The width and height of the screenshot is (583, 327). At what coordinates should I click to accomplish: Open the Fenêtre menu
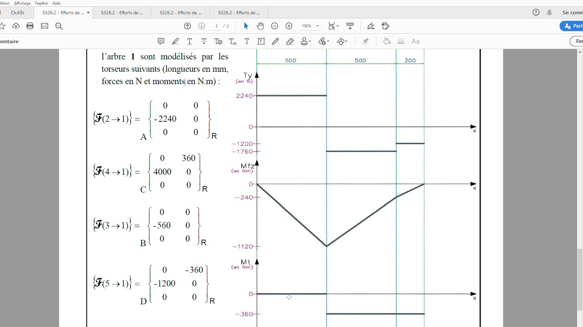pos(41,3)
